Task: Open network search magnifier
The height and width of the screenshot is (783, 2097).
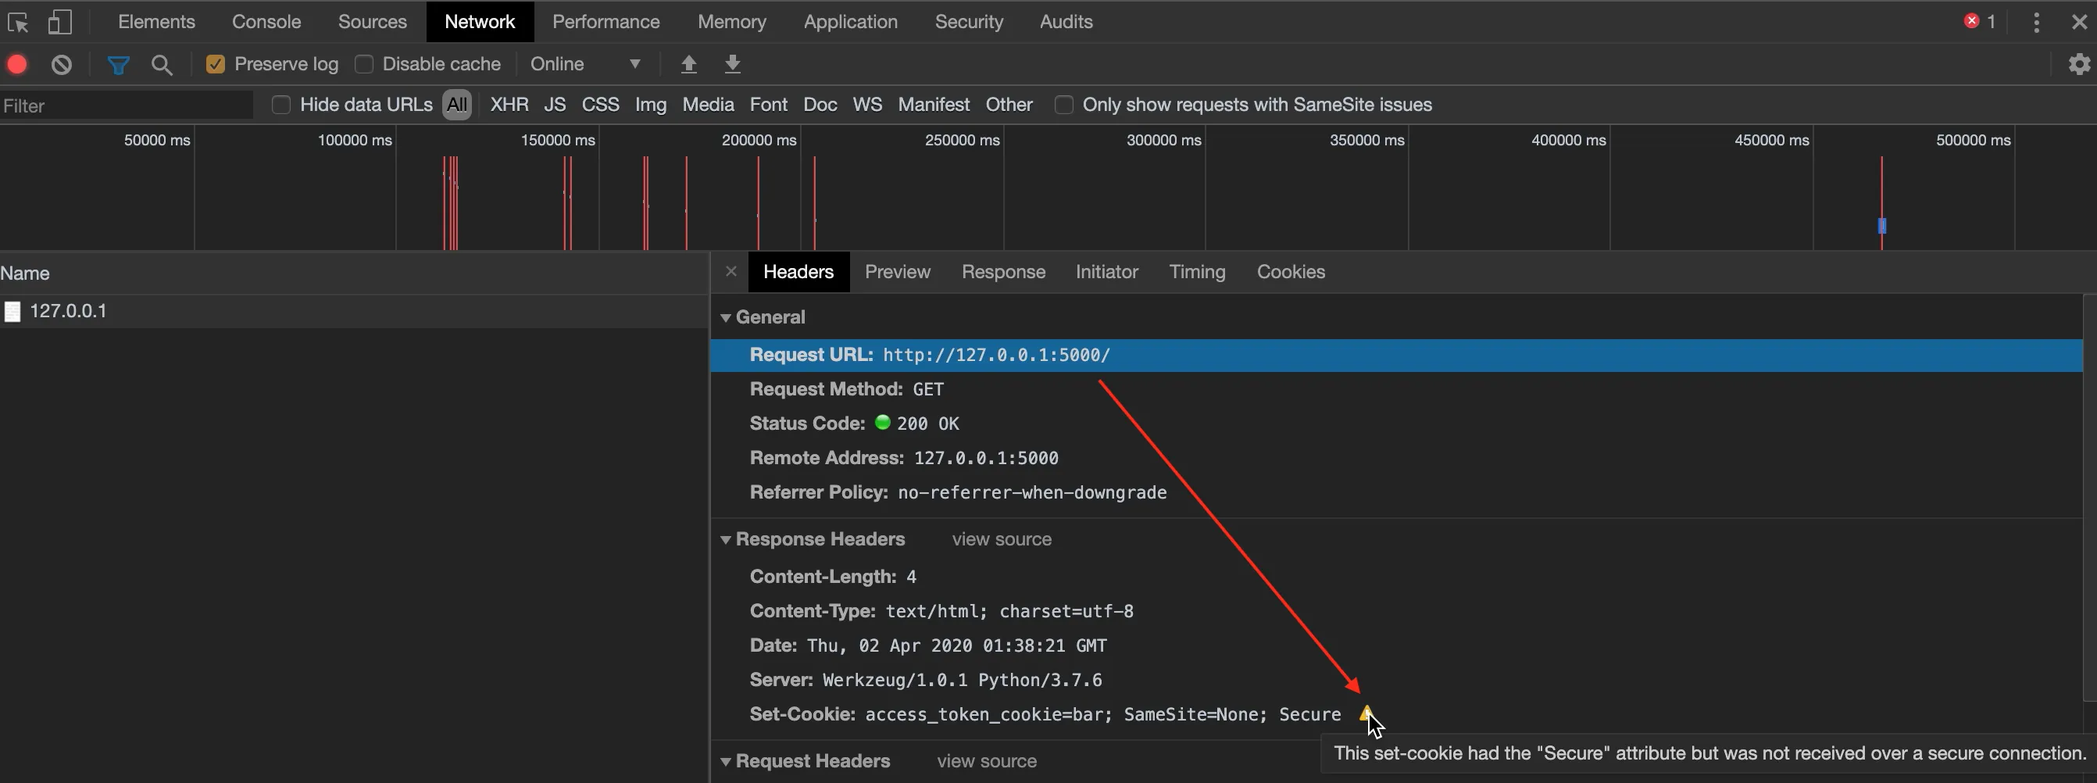Action: pos(162,64)
